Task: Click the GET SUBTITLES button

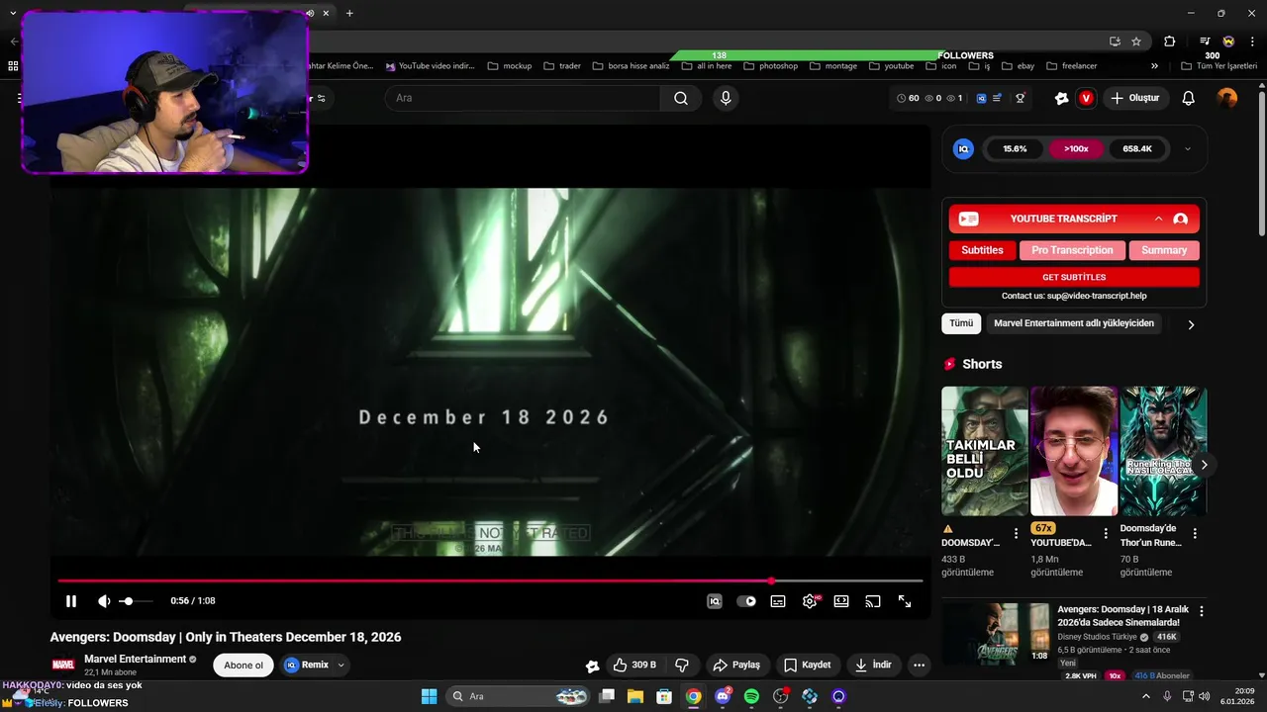Action: [x=1074, y=277]
